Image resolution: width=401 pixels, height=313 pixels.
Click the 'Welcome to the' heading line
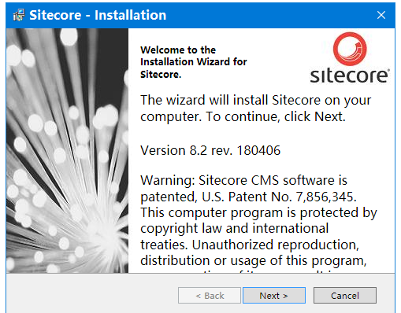tap(178, 50)
